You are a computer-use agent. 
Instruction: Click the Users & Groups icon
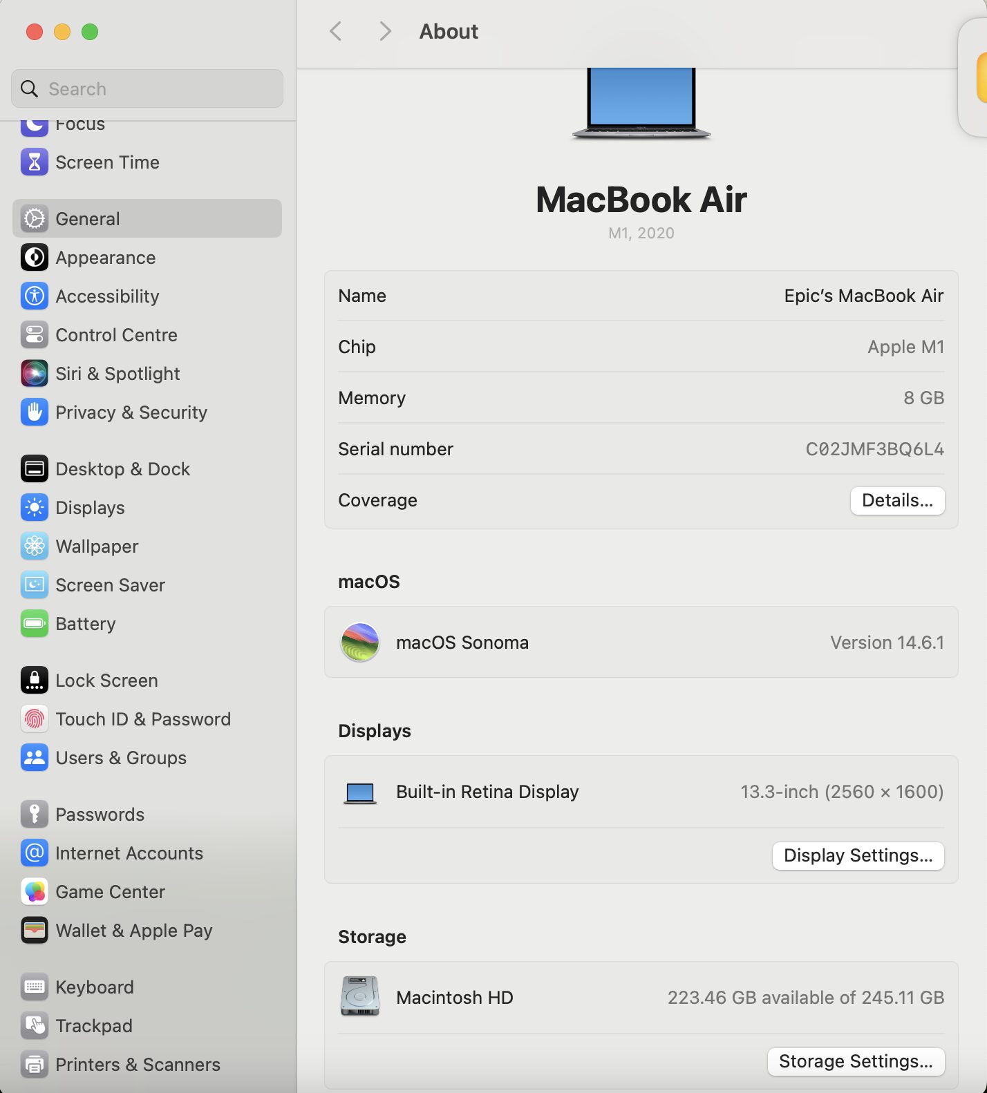click(35, 758)
